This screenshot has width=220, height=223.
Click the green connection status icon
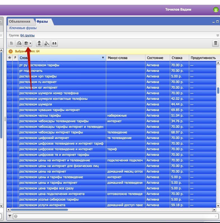(216, 10)
